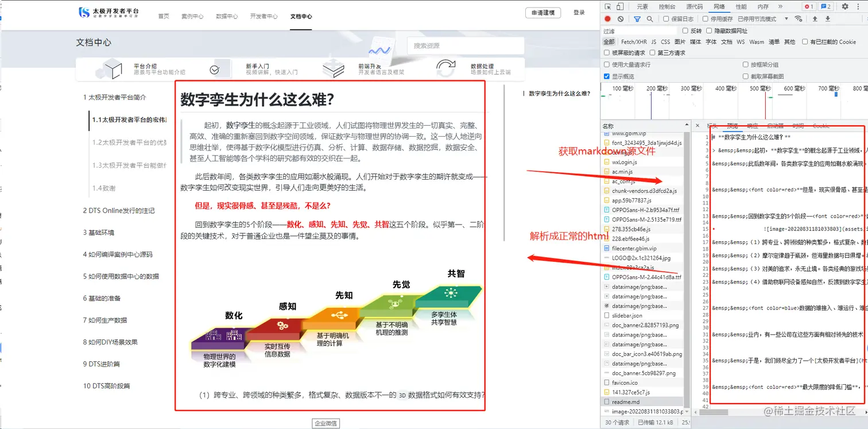
Task: Click the 搜索资源 search field
Action: [466, 46]
